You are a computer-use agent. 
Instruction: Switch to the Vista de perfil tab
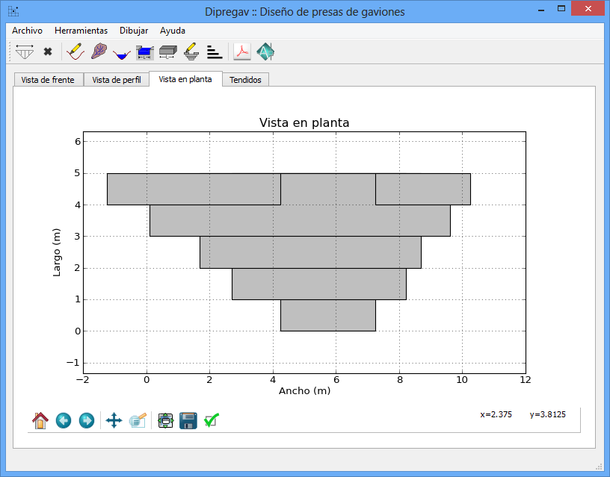(116, 80)
